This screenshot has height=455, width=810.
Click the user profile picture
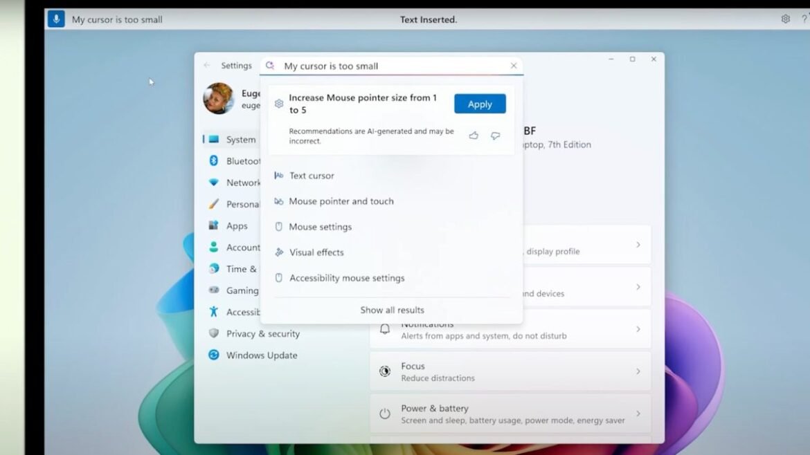point(218,99)
